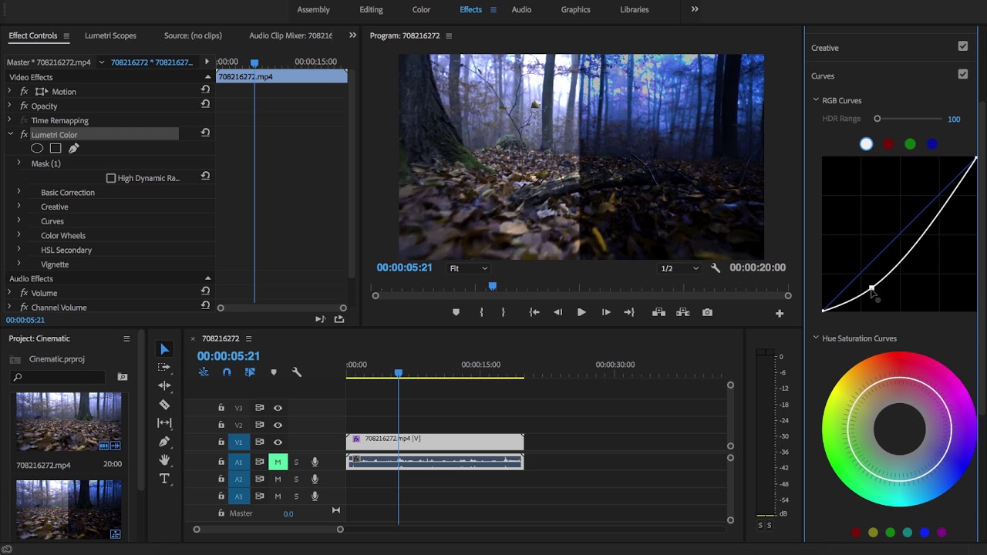This screenshot has width=987, height=555.
Task: Hide track V3 with its eye icon
Action: click(x=278, y=408)
